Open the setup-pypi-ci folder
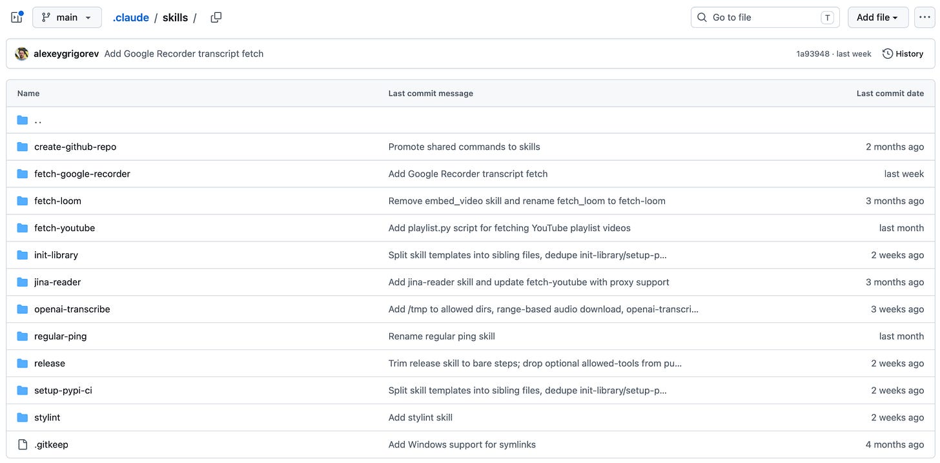The height and width of the screenshot is (463, 940). point(63,391)
